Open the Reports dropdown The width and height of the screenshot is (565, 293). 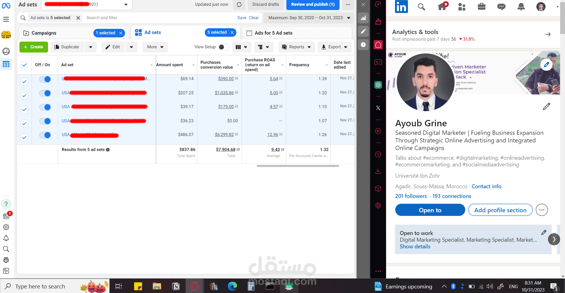[x=296, y=47]
